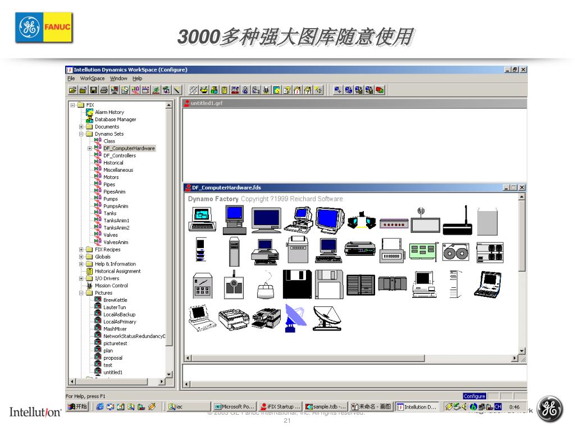Click the dynamo window horizontal scrollbar thumb
The image size is (575, 431).
click(x=308, y=358)
